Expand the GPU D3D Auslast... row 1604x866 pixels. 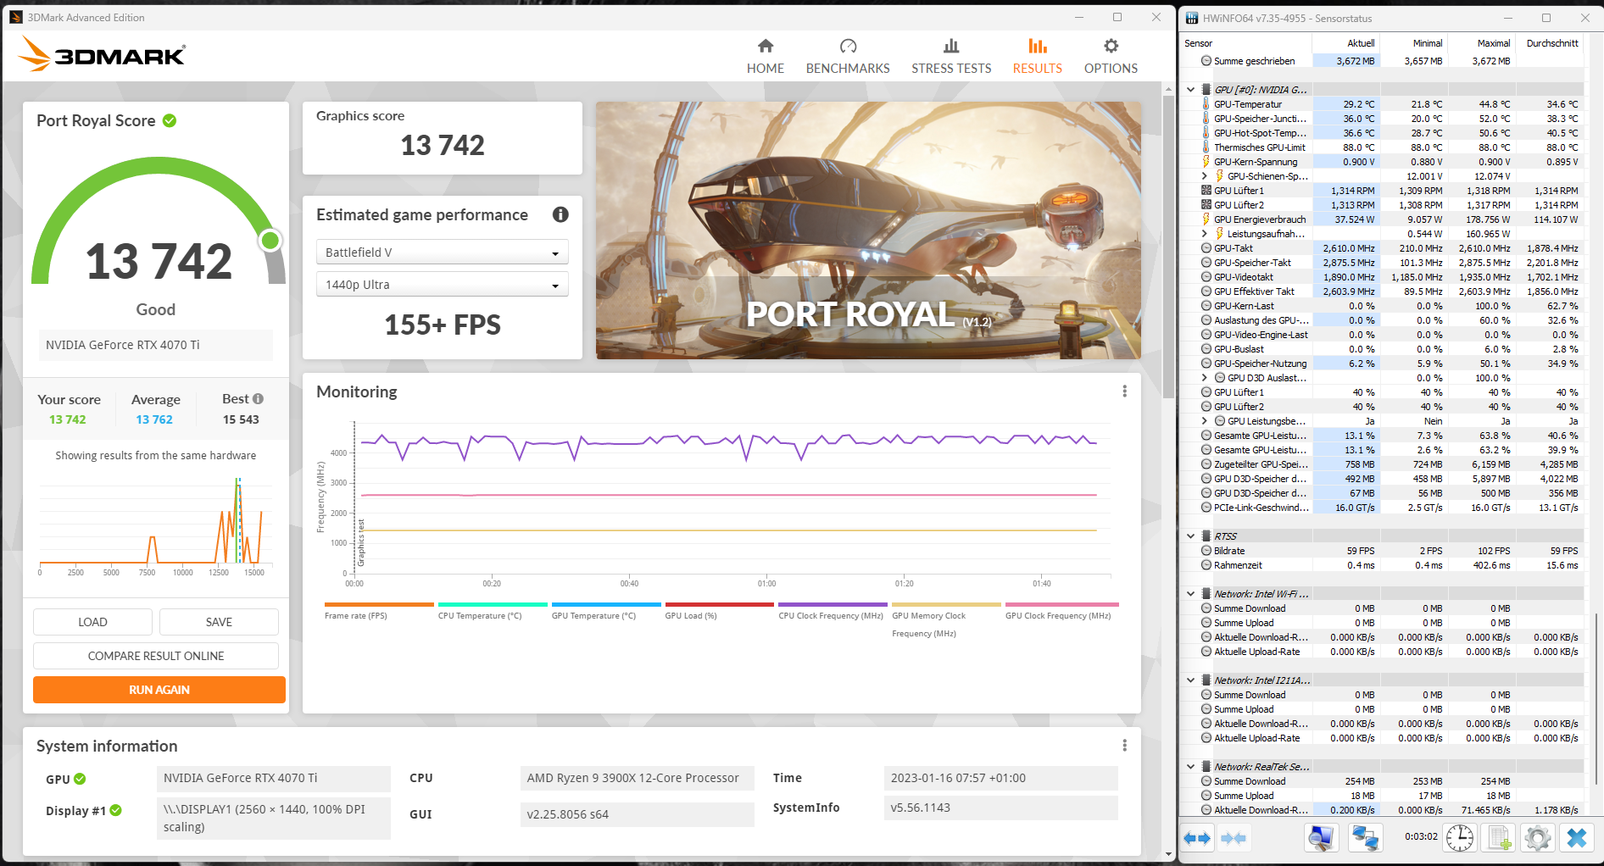pos(1204,378)
